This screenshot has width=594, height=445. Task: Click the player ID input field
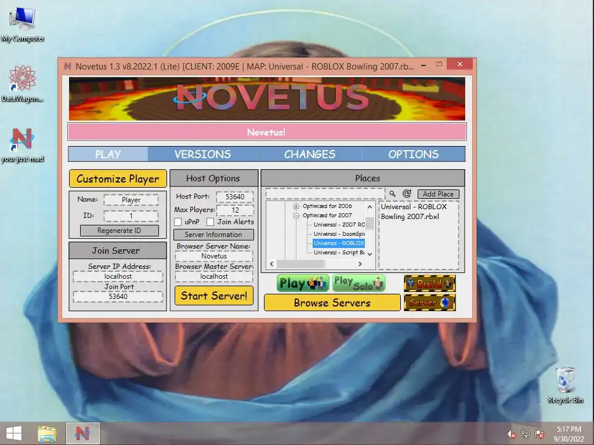[x=131, y=216]
